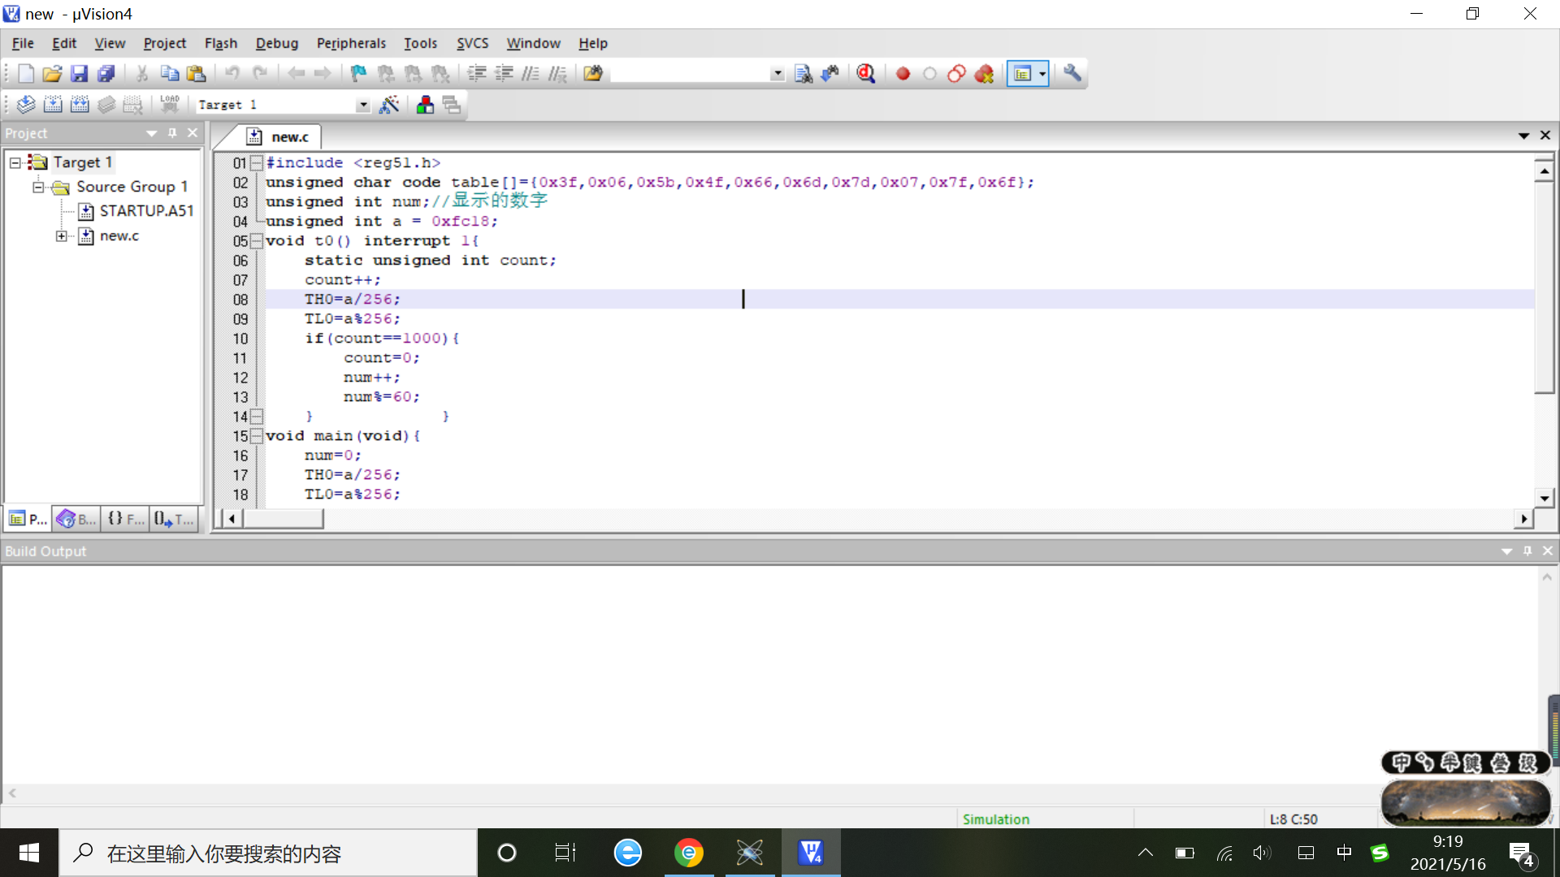The image size is (1560, 877).
Task: Toggle Project window view button
Action: point(1023,74)
